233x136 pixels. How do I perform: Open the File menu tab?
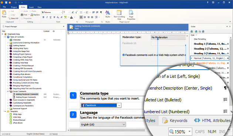tap(4, 7)
